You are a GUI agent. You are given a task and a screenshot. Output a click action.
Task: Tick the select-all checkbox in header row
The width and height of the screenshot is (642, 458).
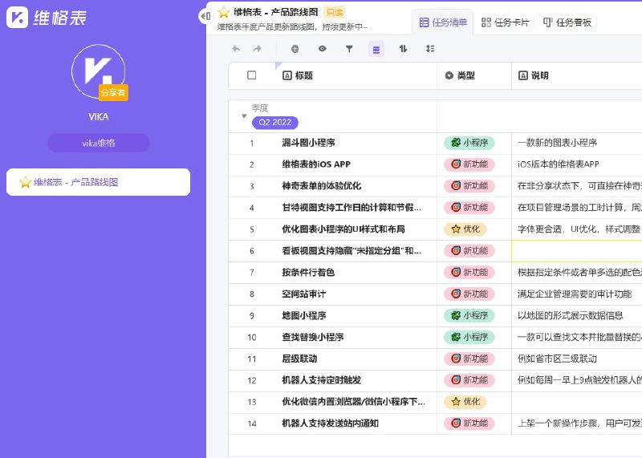252,75
